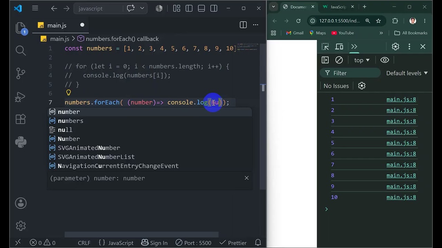
Task: Open Default levels dropdown
Action: [407, 73]
